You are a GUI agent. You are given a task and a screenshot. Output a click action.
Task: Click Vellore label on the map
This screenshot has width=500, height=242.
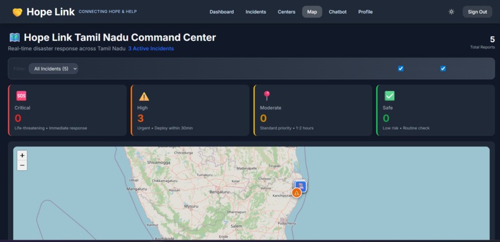click(266, 189)
